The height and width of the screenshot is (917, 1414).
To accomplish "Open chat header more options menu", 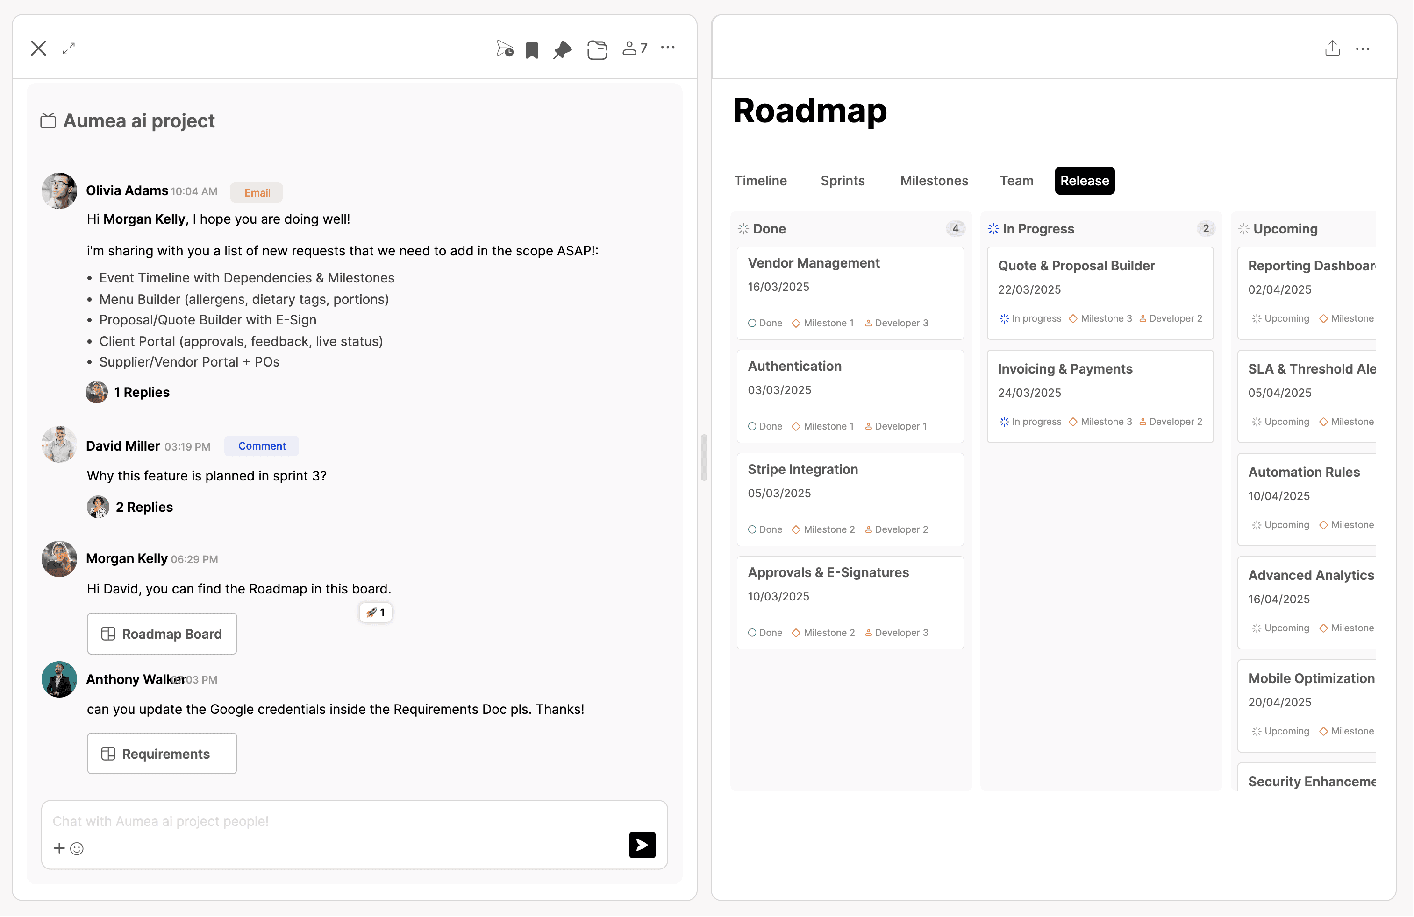I will click(x=668, y=48).
